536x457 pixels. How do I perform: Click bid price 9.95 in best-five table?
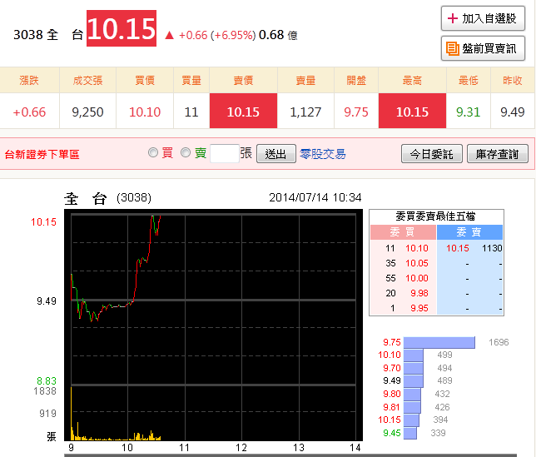[419, 308]
